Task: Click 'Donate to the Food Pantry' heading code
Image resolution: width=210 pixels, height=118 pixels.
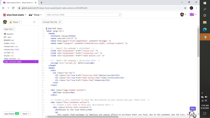Action: (73, 110)
